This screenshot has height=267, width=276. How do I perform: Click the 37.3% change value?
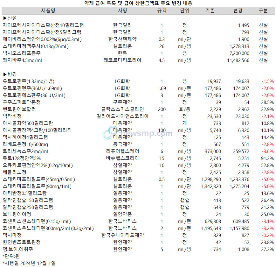click(x=267, y=249)
